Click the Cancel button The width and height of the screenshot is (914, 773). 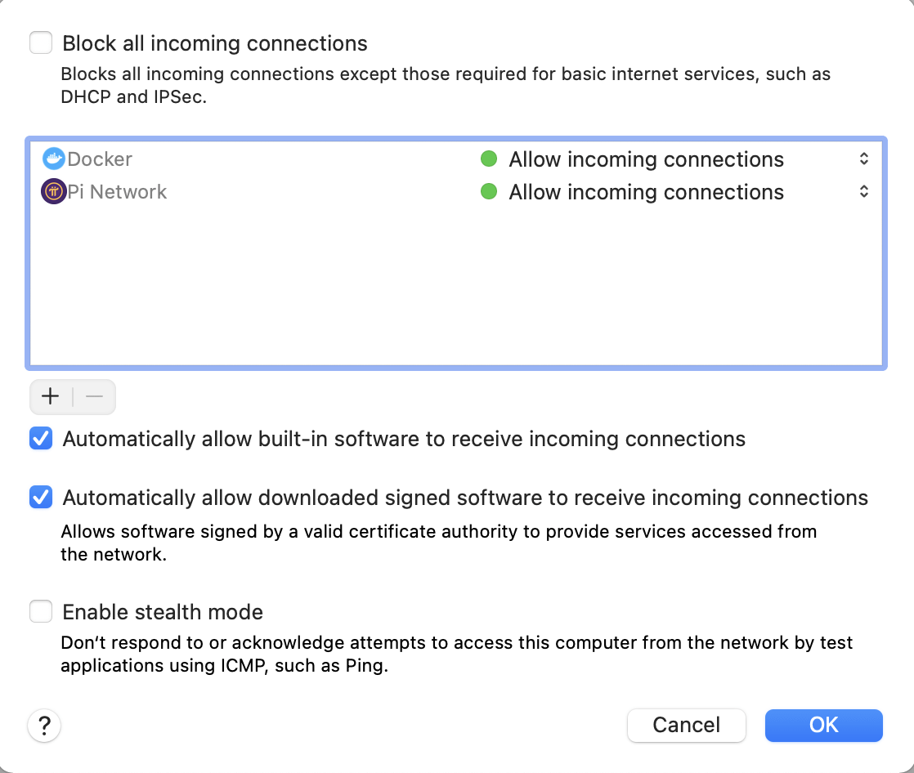tap(686, 726)
